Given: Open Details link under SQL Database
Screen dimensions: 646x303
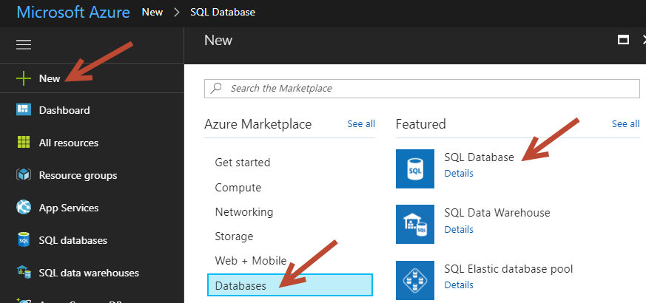Looking at the screenshot, I should point(459,174).
